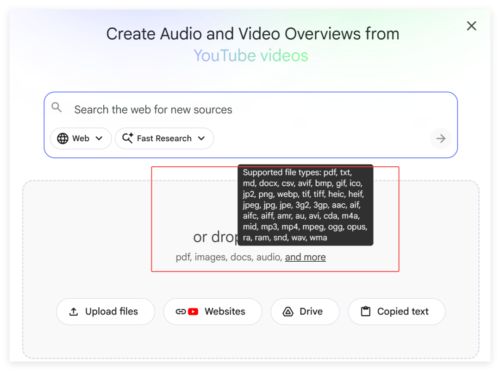Select the Websites source button

[x=213, y=312]
